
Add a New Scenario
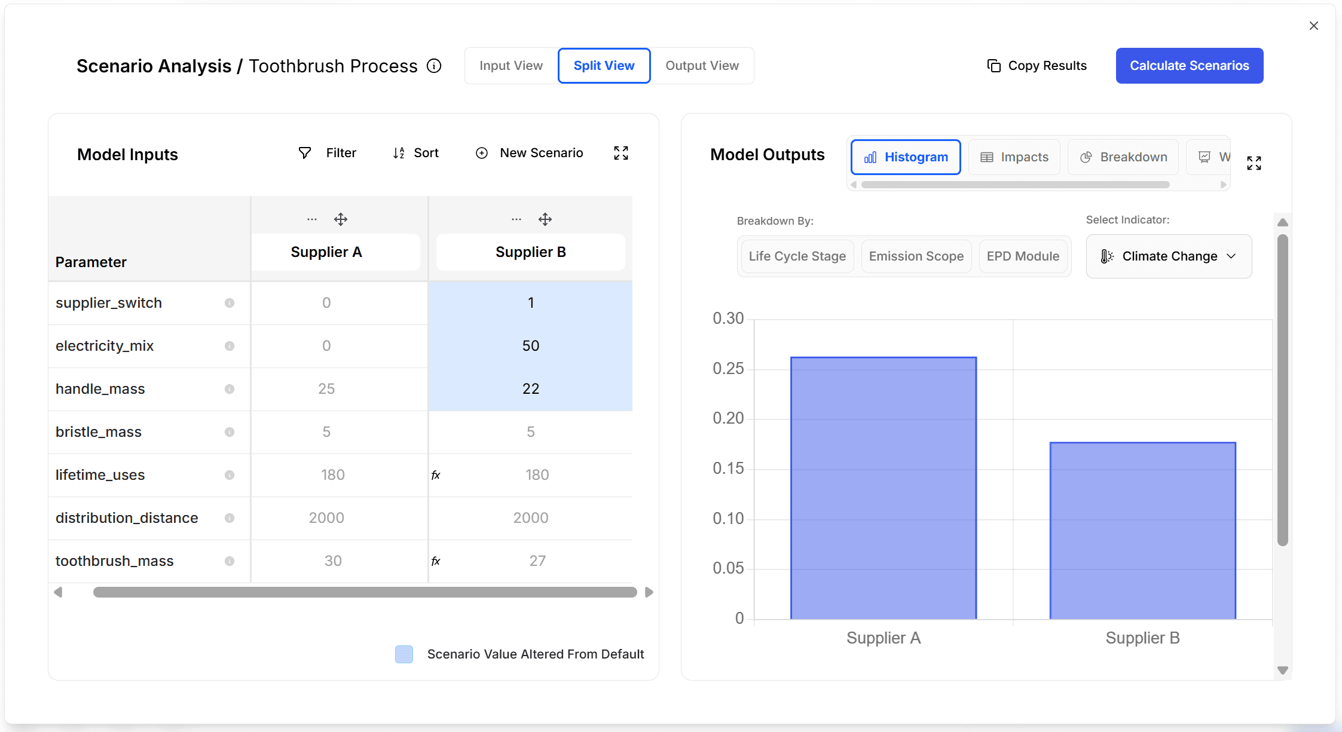530,153
